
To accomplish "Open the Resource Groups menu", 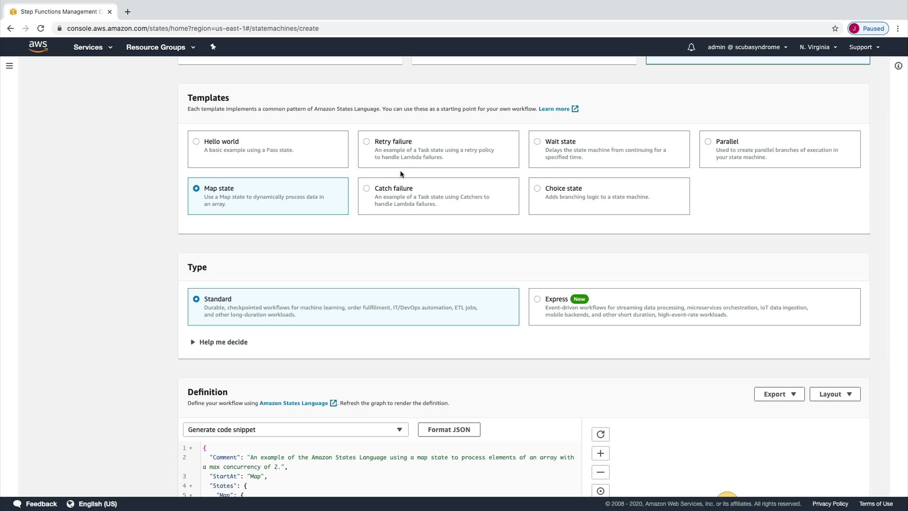I will [x=160, y=47].
